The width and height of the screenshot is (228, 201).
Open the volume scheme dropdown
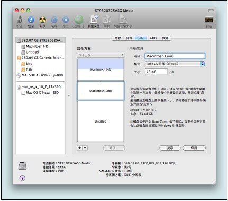pos(101,55)
